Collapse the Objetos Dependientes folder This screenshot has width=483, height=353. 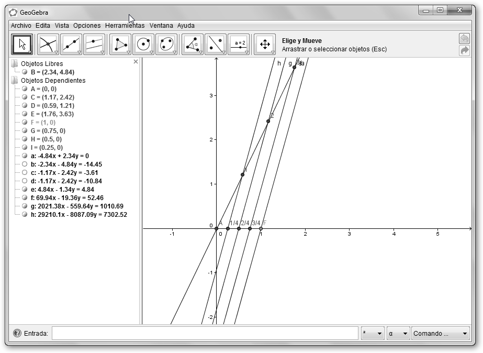pos(14,81)
